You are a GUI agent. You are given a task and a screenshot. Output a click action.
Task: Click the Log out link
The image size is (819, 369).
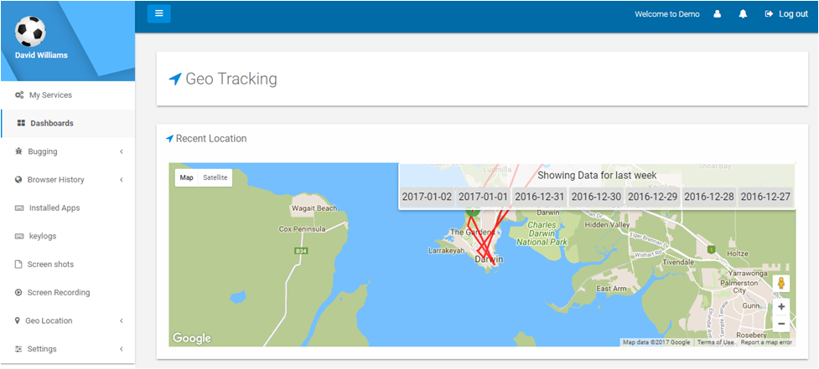click(786, 14)
